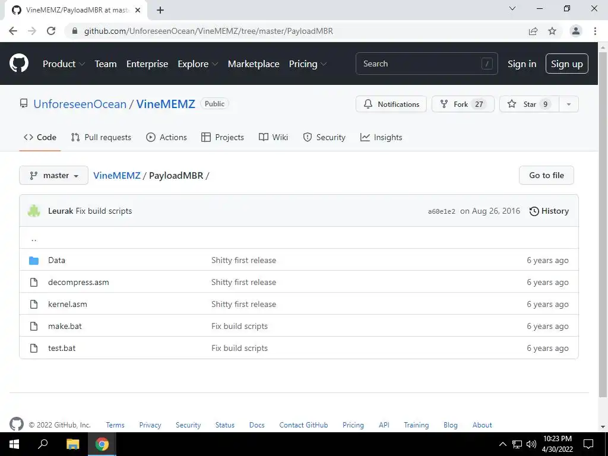Click the padlock site info icon

coord(75,31)
